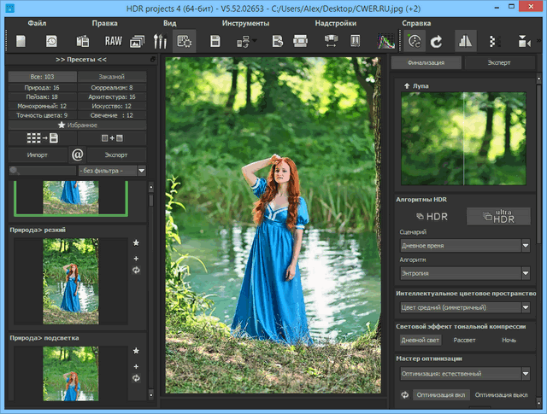The width and height of the screenshot is (547, 414).
Task: Open the 'без фильтра' filter dropdown
Action: 112,171
